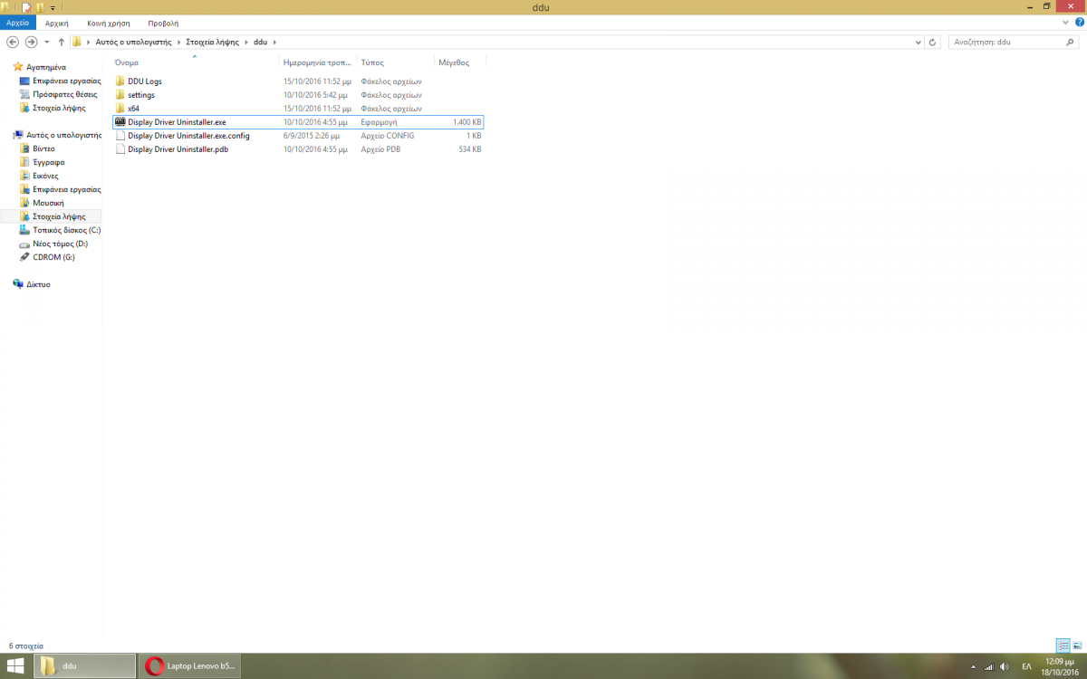
Task: Open the Κοινή χρήση ribbon tab
Action: 108,23
